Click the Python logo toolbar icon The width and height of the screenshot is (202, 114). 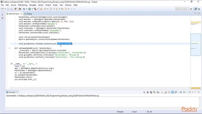(x=15, y=9)
